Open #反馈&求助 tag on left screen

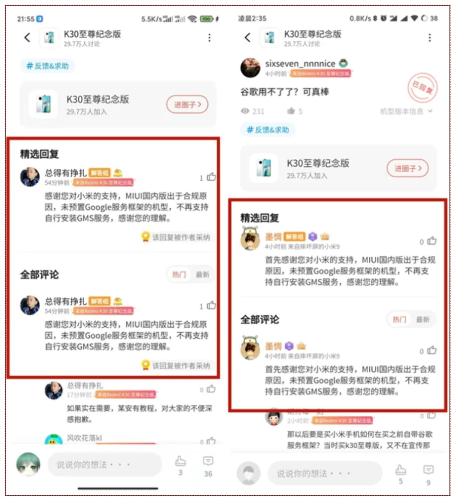click(x=47, y=66)
